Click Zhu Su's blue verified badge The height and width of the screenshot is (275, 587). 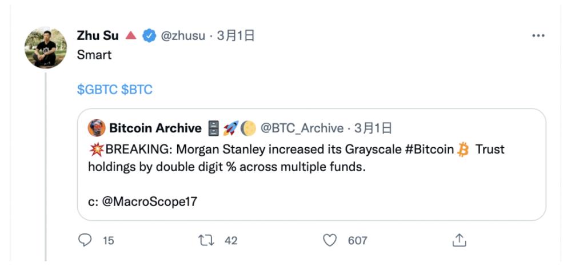149,36
